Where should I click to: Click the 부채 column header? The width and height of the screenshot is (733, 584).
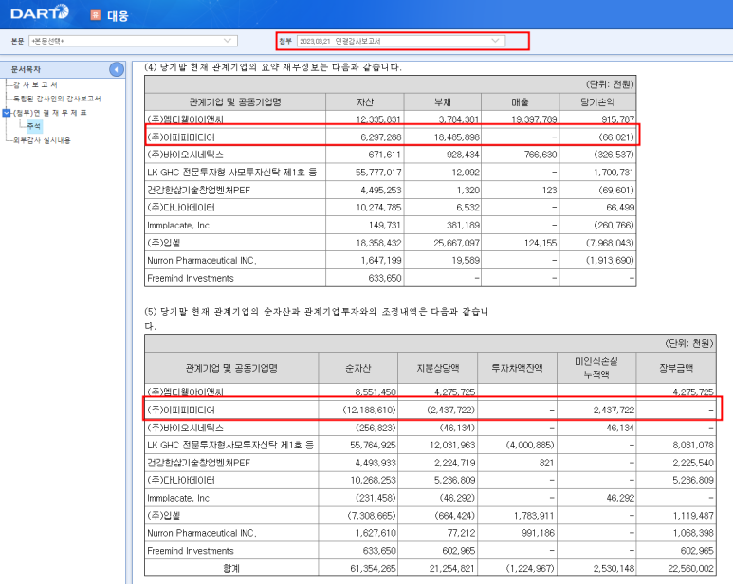tap(442, 101)
